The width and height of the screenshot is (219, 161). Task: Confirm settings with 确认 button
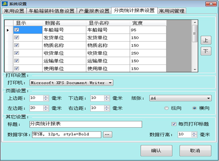tap(156, 150)
